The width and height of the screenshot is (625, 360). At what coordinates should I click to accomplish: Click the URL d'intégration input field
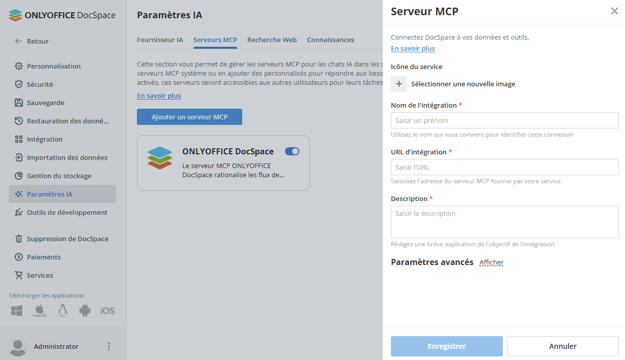(504, 167)
